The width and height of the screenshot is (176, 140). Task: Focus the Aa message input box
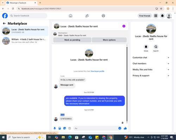[96, 128]
